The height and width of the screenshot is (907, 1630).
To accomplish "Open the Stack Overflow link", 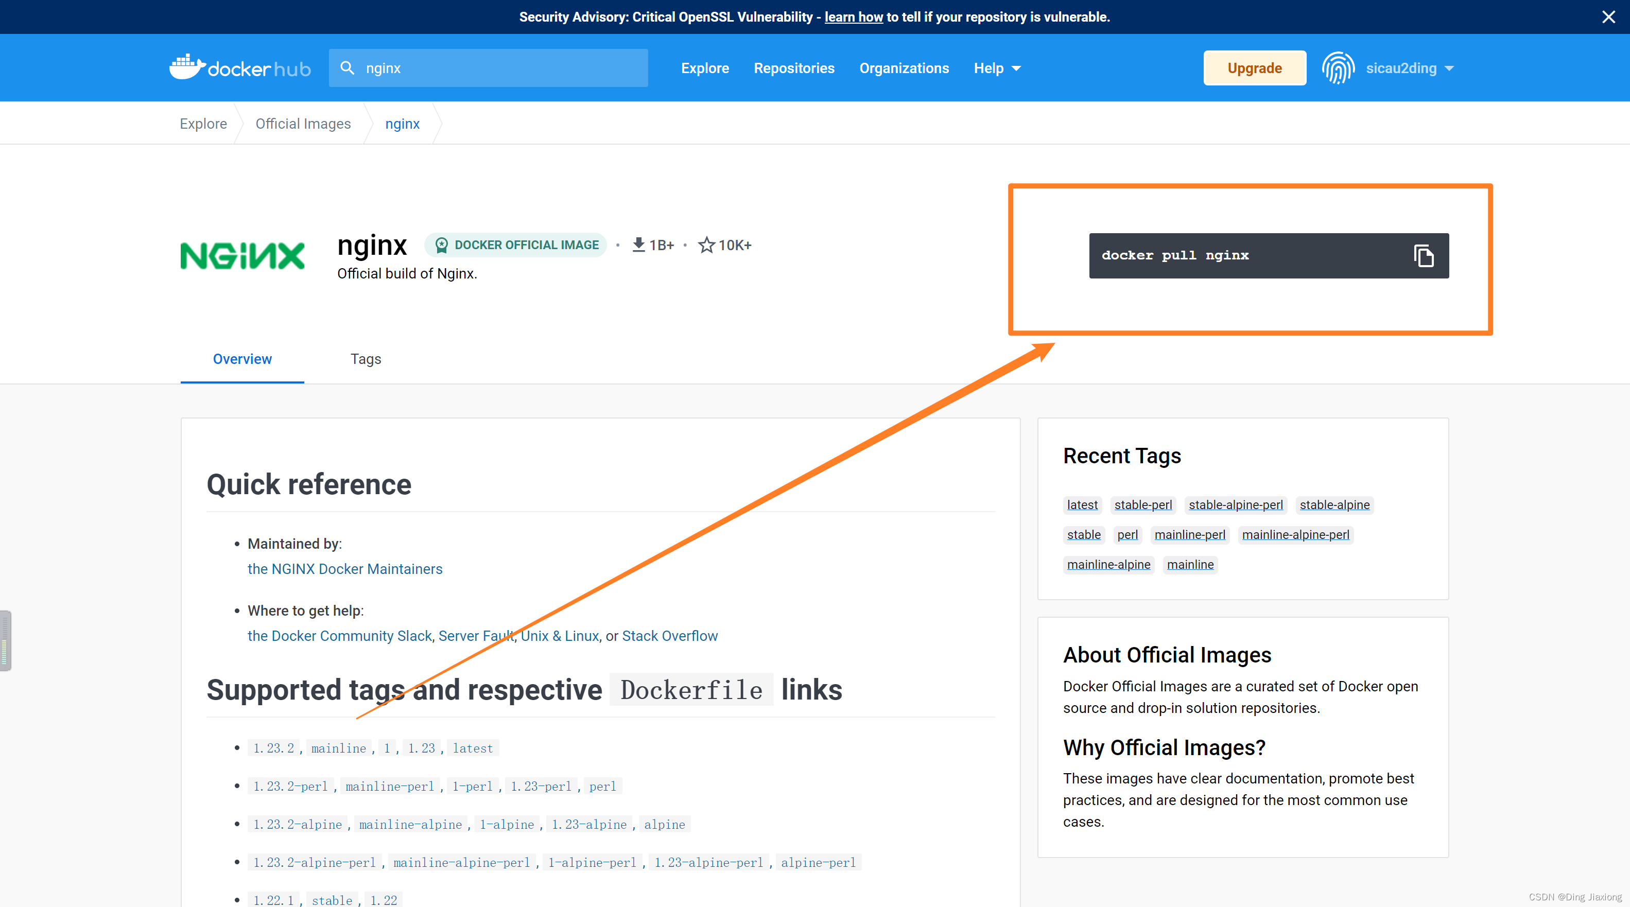I will click(x=669, y=636).
